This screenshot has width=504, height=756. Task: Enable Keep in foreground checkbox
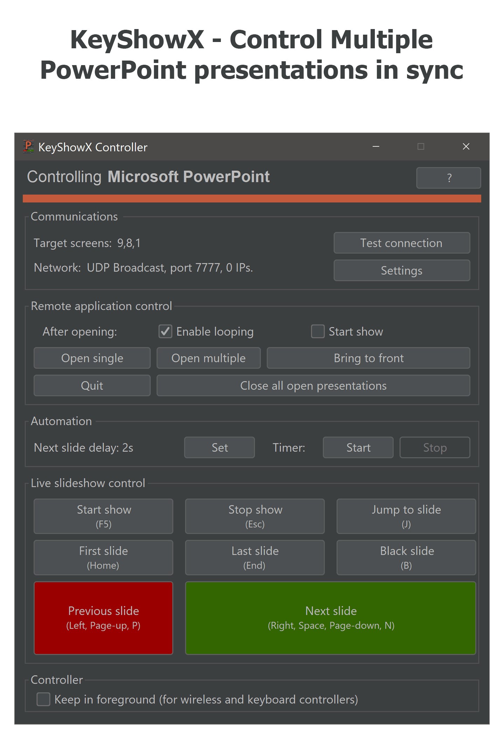click(x=43, y=699)
